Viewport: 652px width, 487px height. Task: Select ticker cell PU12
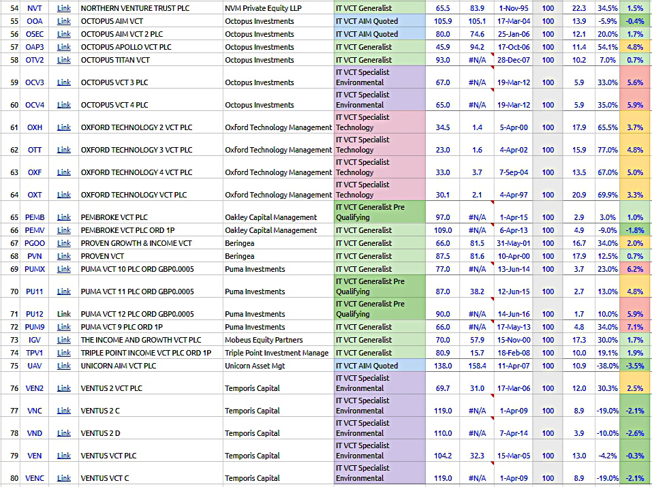(x=35, y=309)
